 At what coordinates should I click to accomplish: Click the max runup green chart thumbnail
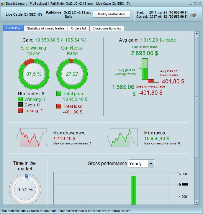tap(123, 138)
